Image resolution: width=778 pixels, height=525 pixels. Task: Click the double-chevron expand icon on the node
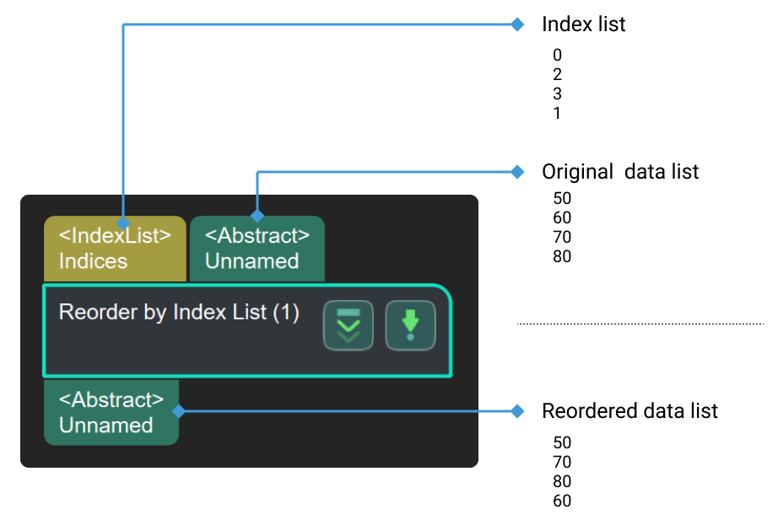[348, 325]
